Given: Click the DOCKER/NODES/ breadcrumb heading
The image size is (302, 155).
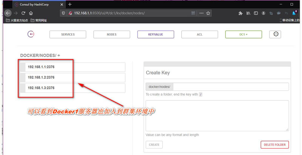Looking at the screenshot, I should tap(38, 56).
